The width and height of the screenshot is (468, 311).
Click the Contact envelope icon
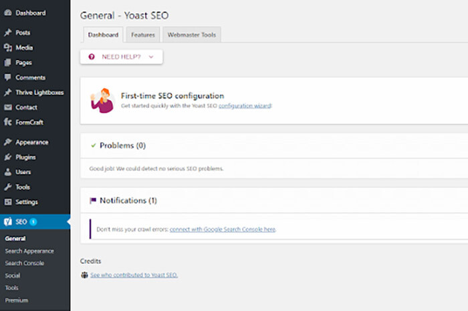8,107
